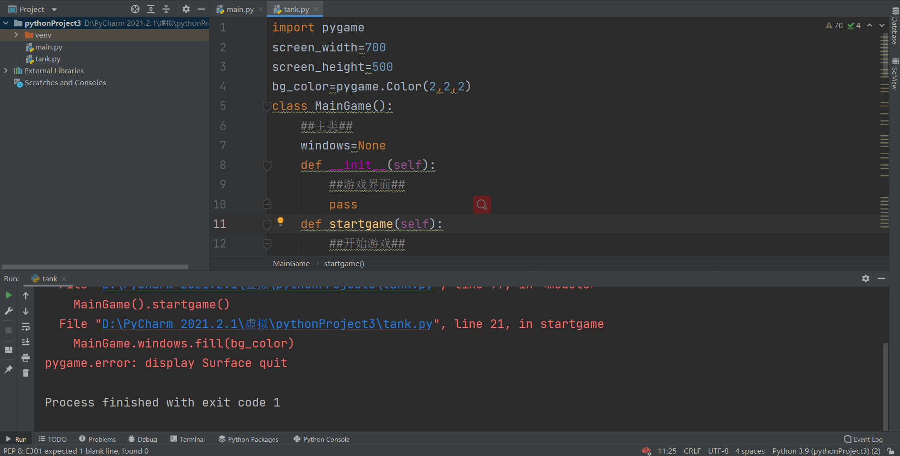The height and width of the screenshot is (456, 900).
Task: Change CRLF line separator
Action: pyautogui.click(x=692, y=451)
